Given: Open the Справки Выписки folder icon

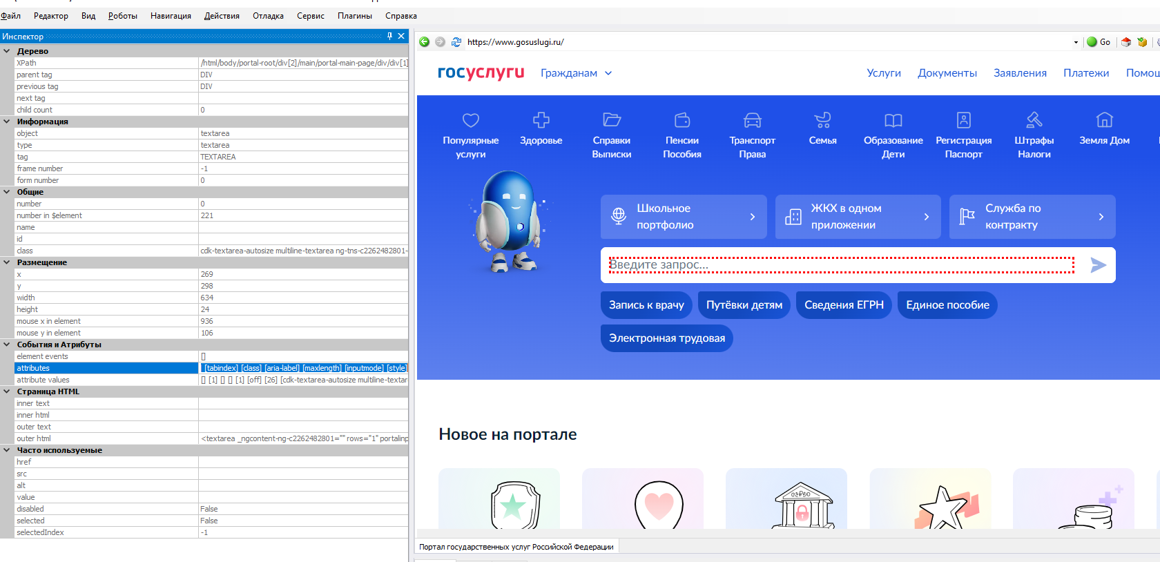Looking at the screenshot, I should tap(612, 120).
